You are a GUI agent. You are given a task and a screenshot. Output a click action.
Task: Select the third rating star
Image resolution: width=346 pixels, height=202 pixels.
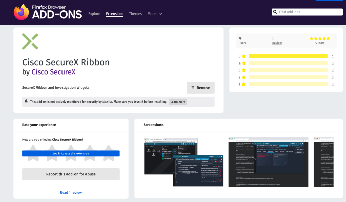(71, 148)
